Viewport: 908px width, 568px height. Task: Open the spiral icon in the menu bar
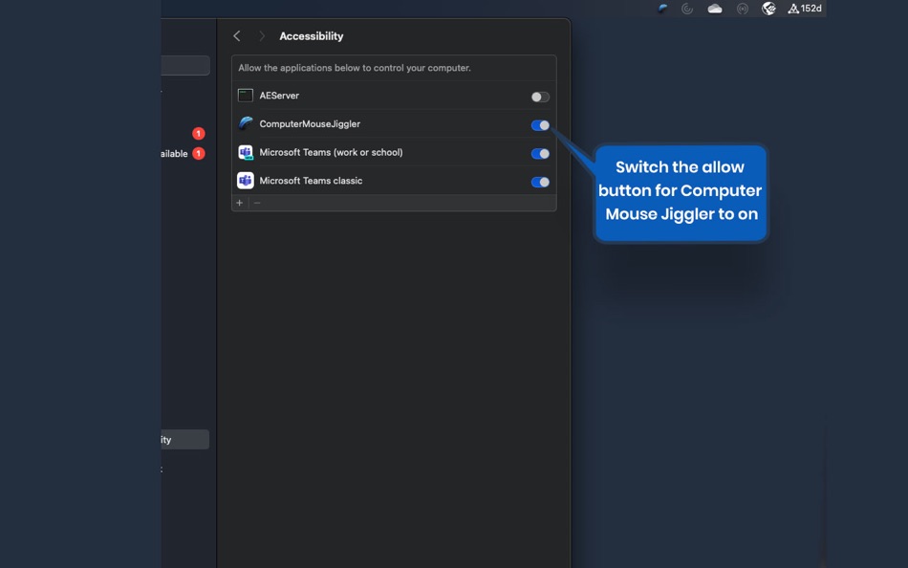(687, 8)
